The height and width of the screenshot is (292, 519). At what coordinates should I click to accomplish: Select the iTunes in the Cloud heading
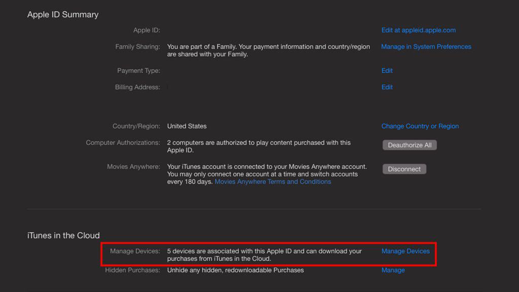tap(63, 235)
